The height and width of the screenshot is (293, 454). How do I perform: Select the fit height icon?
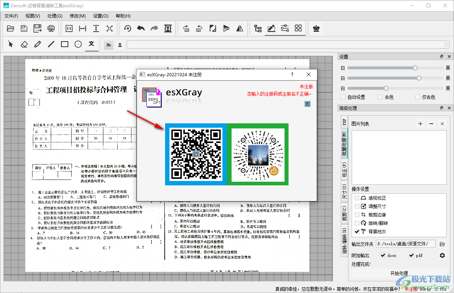pyautogui.click(x=96, y=28)
